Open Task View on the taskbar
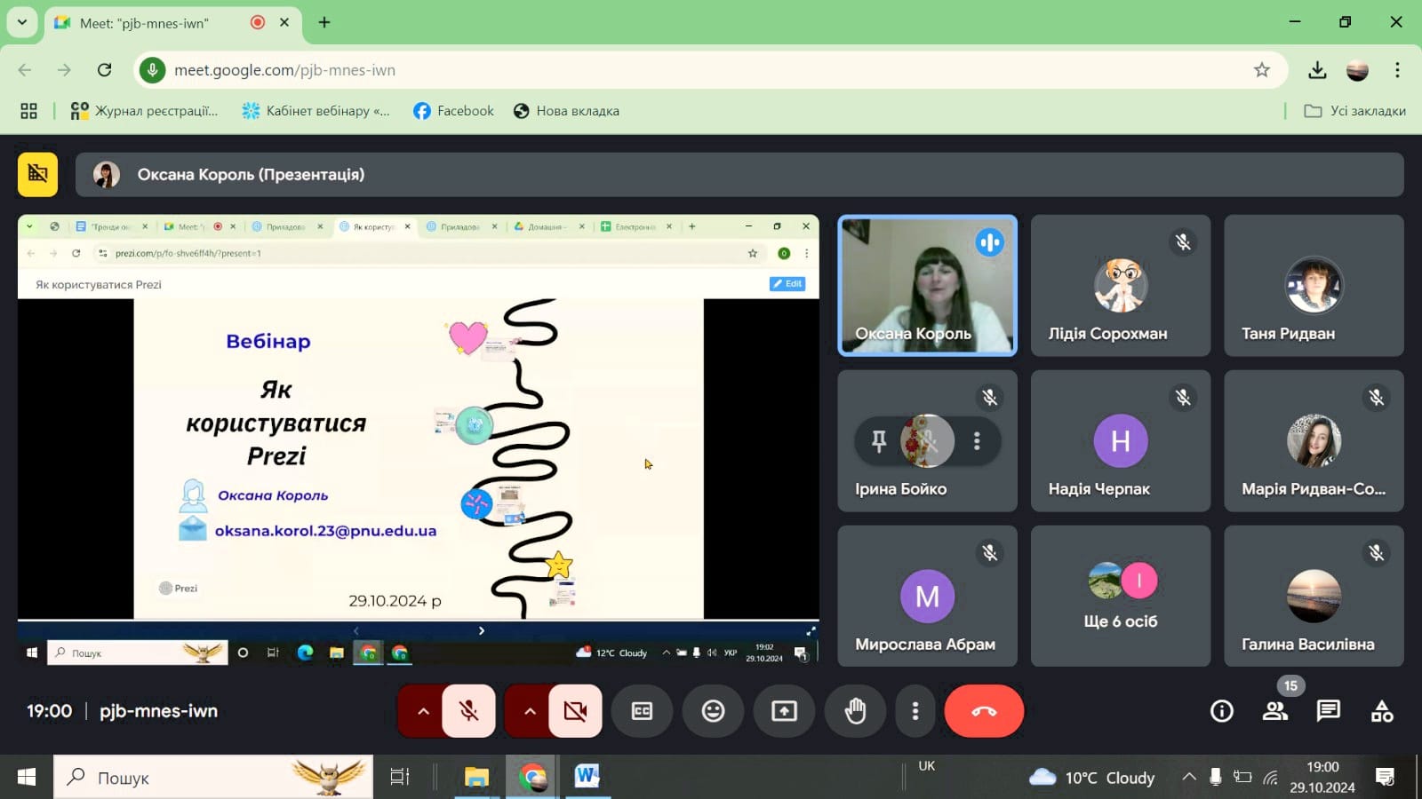The image size is (1422, 799). coord(400,778)
